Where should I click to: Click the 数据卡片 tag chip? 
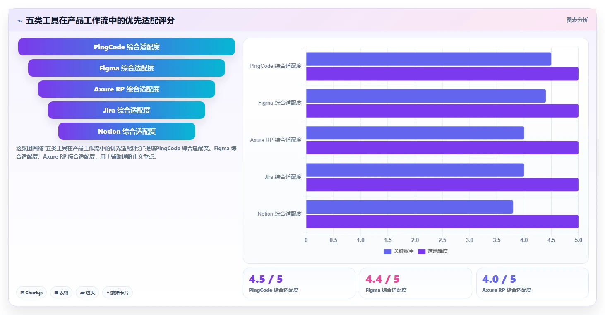click(118, 293)
